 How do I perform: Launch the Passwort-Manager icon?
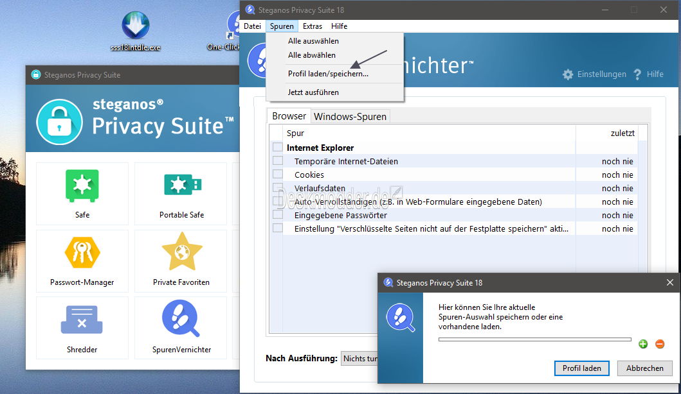(82, 253)
